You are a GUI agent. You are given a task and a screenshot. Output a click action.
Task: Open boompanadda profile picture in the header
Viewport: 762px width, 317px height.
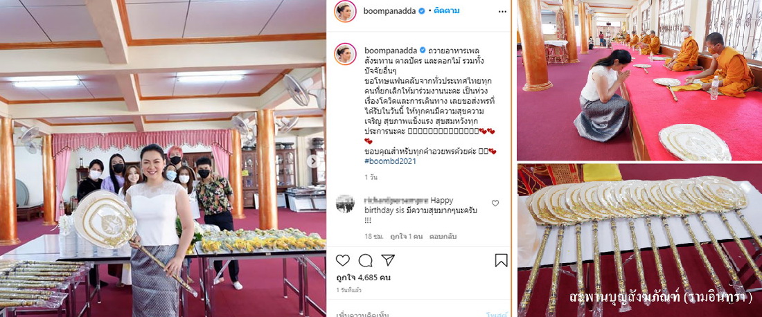346,11
